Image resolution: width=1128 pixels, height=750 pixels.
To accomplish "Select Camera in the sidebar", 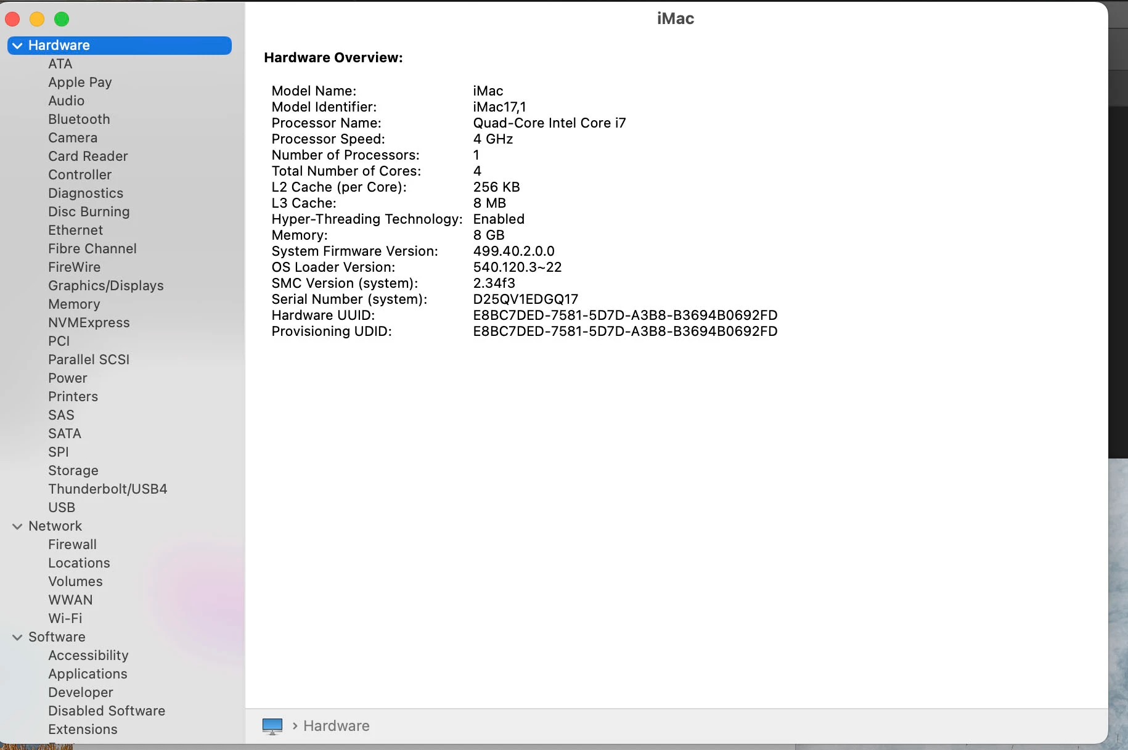I will click(x=73, y=138).
